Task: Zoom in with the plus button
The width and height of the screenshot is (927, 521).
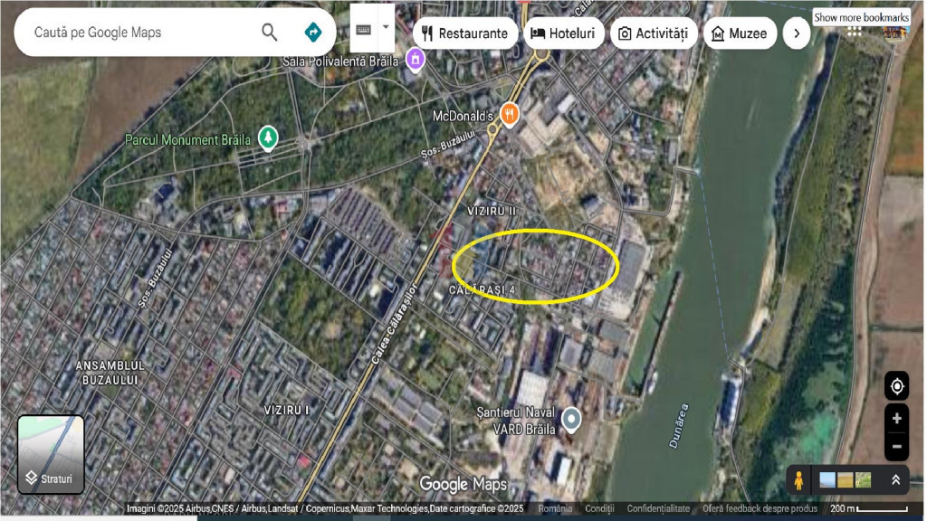Action: (x=896, y=418)
